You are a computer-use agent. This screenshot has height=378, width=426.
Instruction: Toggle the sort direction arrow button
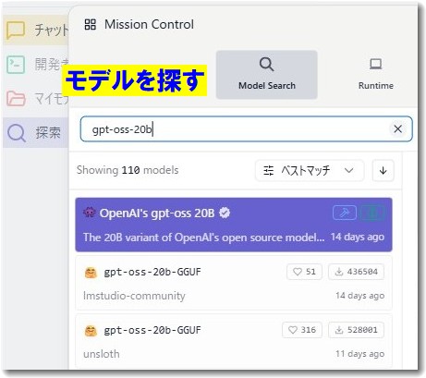click(x=383, y=170)
